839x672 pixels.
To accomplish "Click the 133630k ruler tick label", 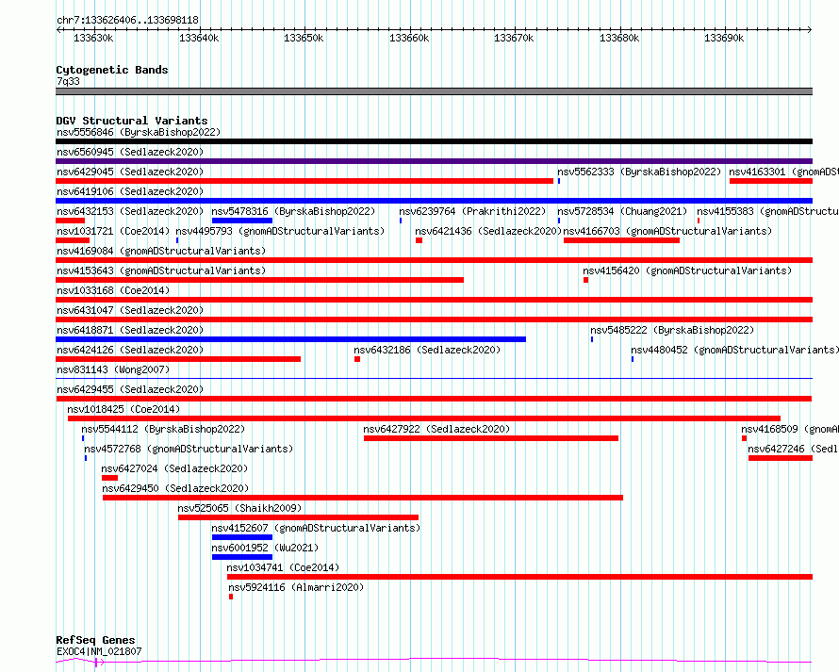I will [93, 39].
